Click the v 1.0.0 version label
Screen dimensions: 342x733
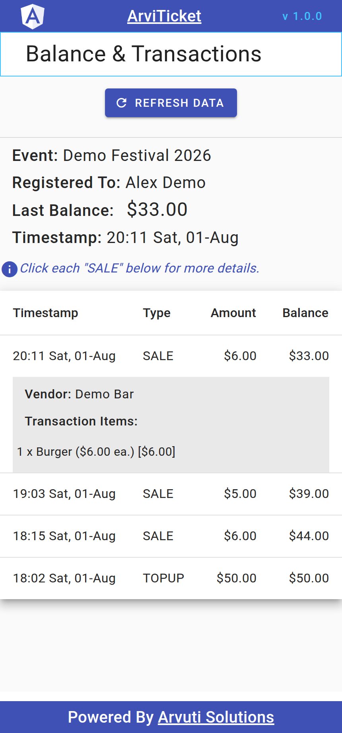302,16
